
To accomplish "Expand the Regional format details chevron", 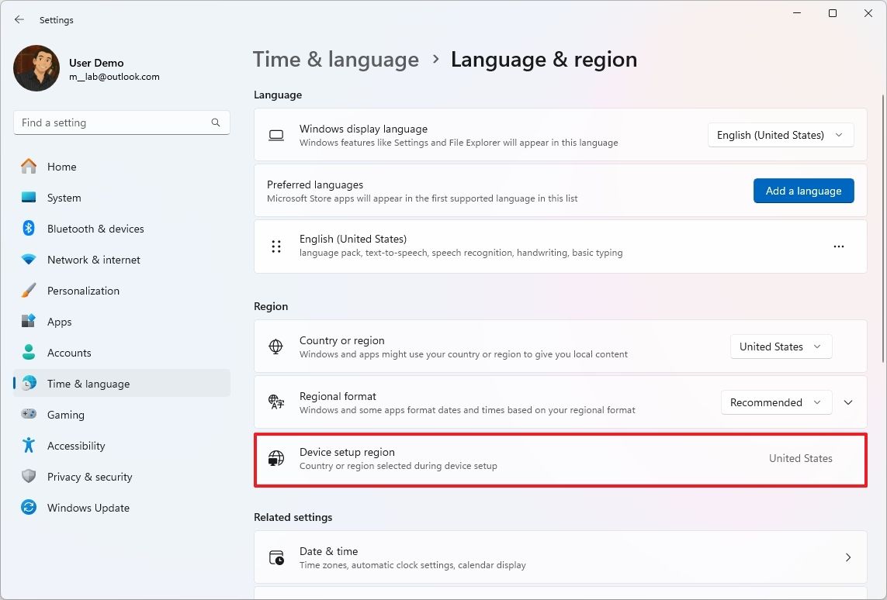I will tap(848, 402).
